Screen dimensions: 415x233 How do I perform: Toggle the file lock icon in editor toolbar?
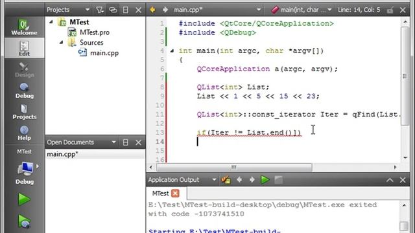[x=390, y=10]
